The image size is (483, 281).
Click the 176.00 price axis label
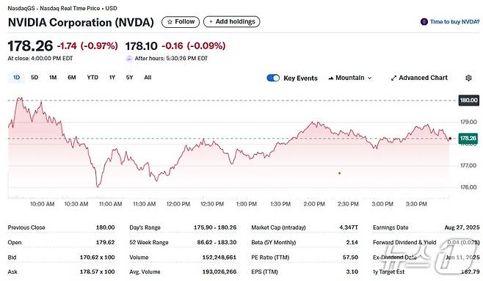[468, 187]
